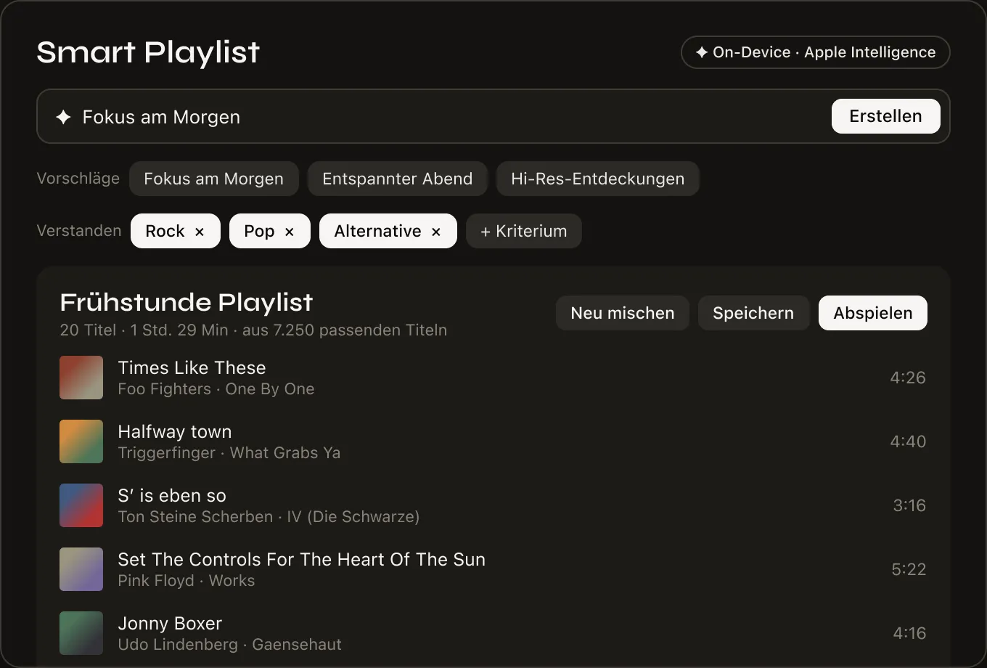Open the Times Like These album artwork
987x668 pixels.
[81, 378]
